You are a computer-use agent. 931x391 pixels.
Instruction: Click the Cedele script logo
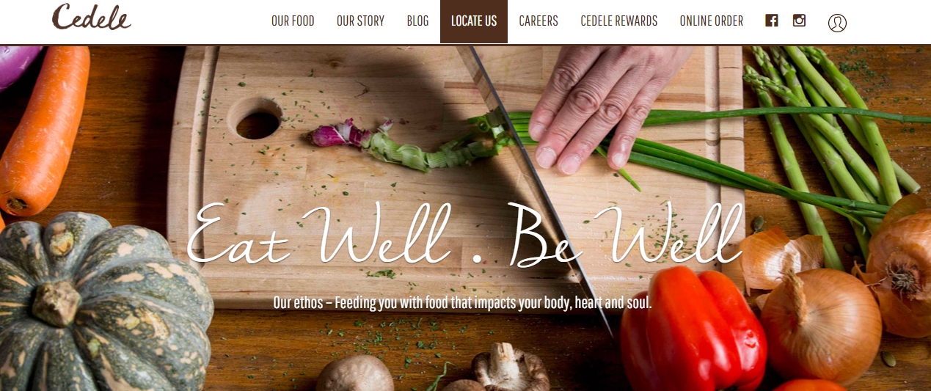point(91,17)
